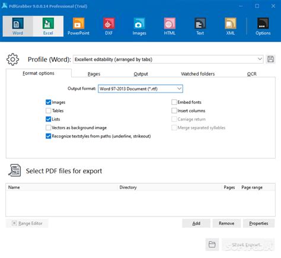Toggle the Lists checkbox
This screenshot has width=281, height=258.
[48, 119]
